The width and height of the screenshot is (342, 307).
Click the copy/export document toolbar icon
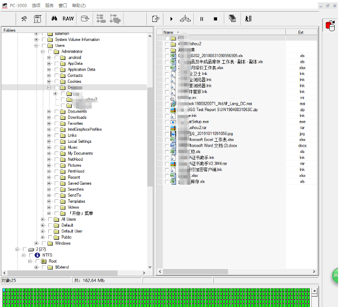[x=156, y=19]
